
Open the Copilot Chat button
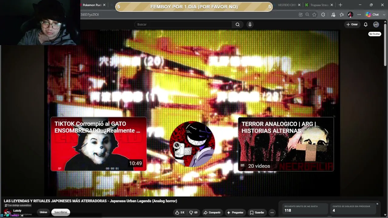click(372, 15)
